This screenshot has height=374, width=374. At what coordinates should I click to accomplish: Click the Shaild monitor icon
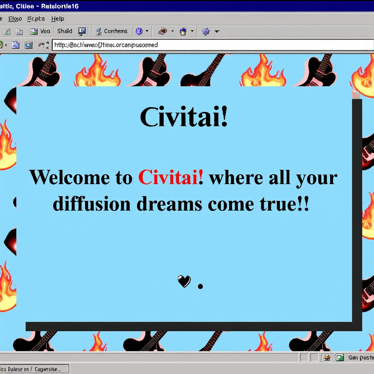[x=82, y=31]
